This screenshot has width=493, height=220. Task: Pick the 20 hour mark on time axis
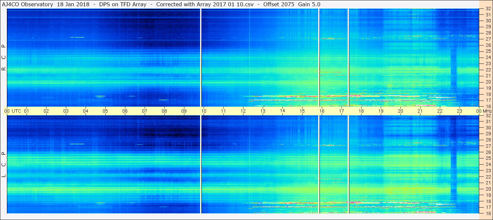[401, 111]
